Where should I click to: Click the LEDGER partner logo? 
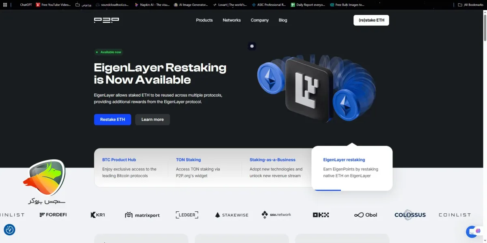click(x=187, y=215)
